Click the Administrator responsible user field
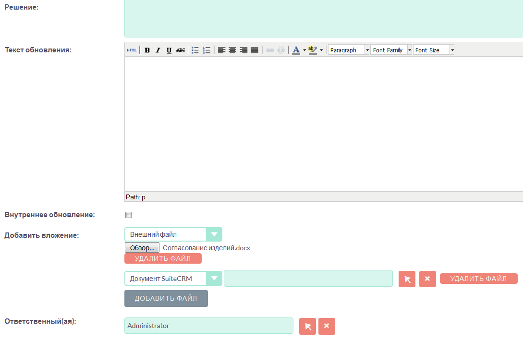This screenshot has width=523, height=341. [x=208, y=326]
